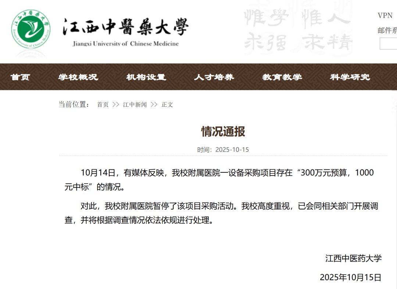Screen dimensions: 397x289
Task: Open the VPN link in the header
Action: pyautogui.click(x=385, y=15)
